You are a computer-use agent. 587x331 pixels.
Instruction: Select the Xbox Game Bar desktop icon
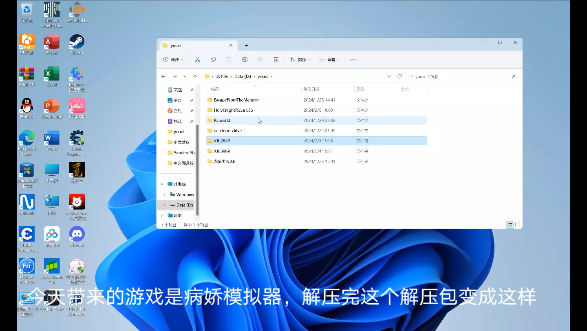(x=52, y=271)
